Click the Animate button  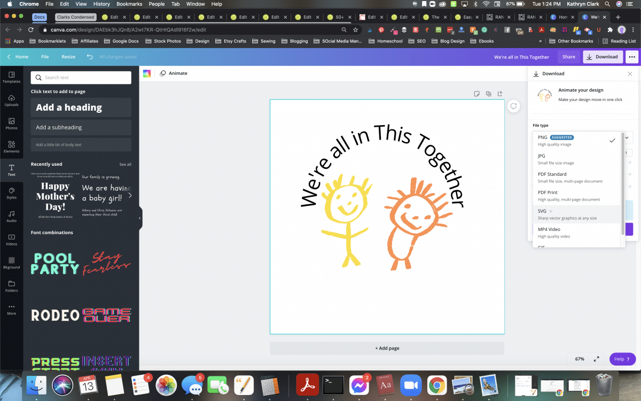(174, 73)
